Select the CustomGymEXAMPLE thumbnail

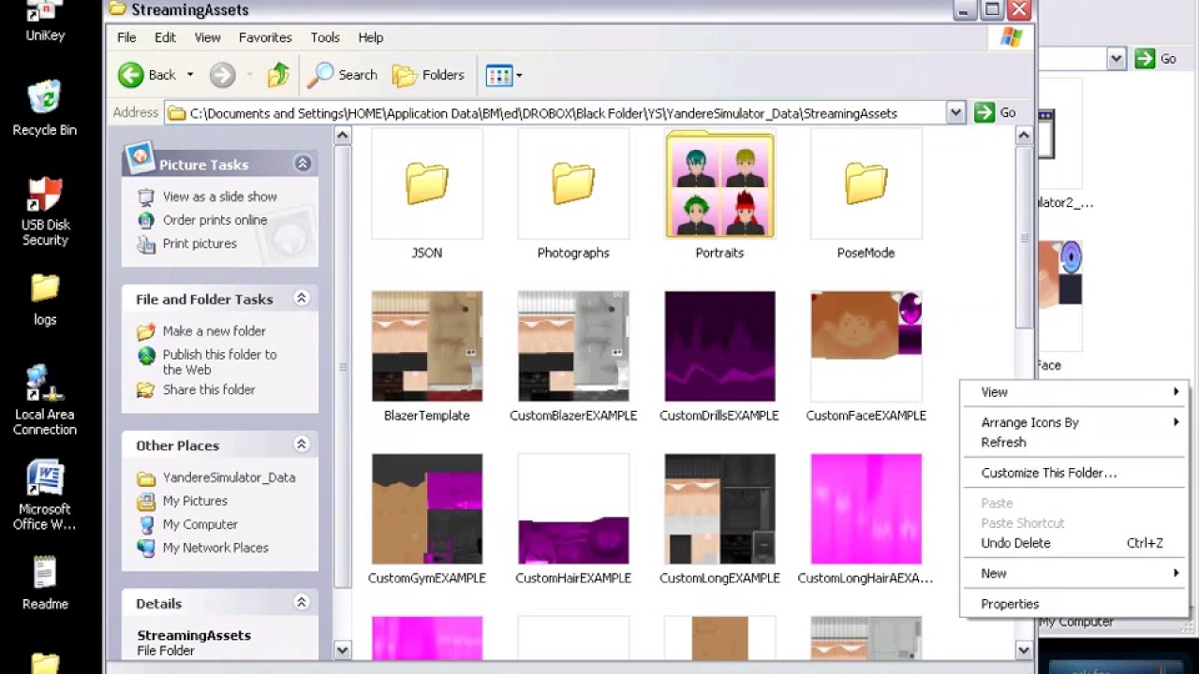[427, 509]
